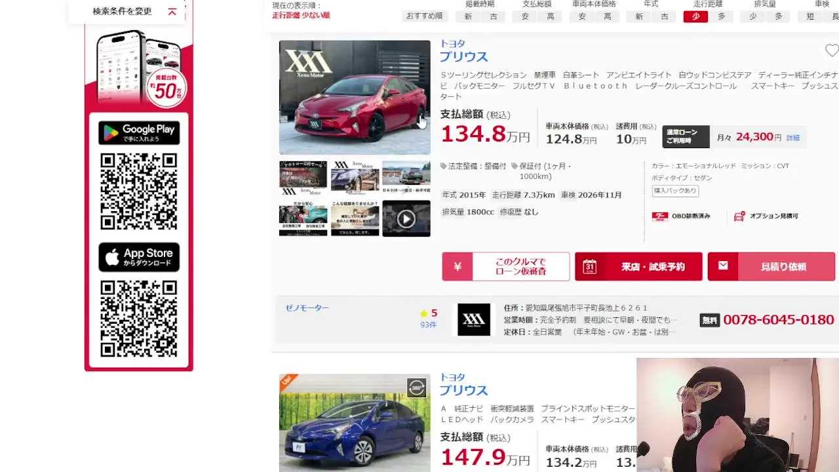Click phone number 0078-6045-0180

(779, 320)
